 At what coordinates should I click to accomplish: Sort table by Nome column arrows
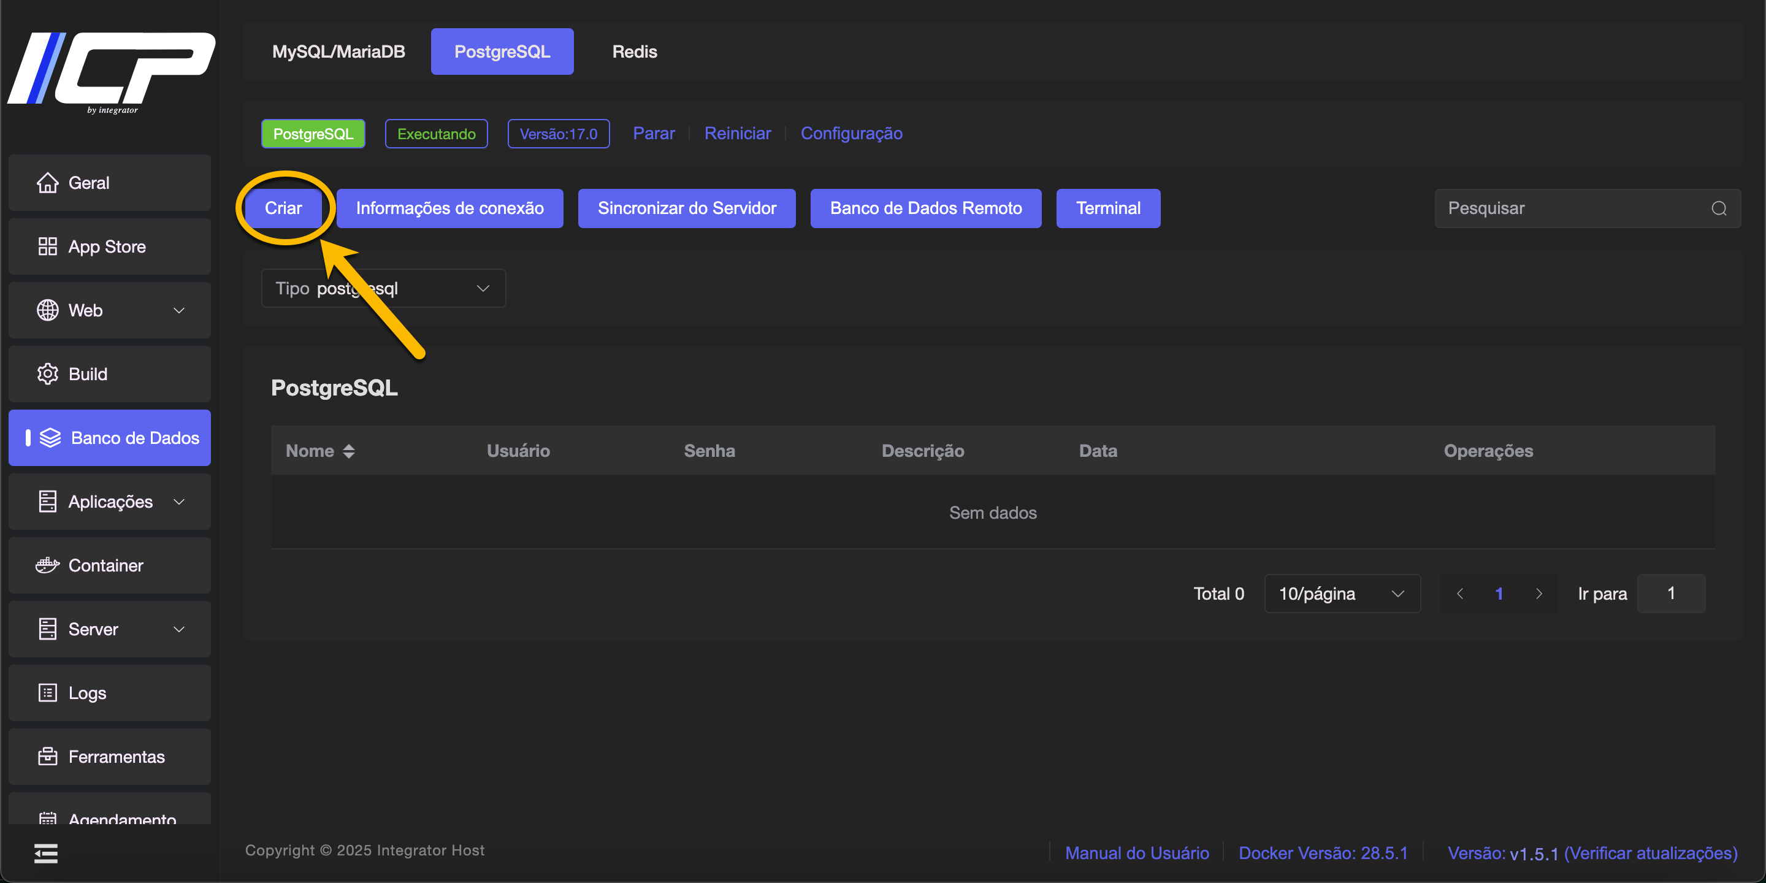point(349,451)
